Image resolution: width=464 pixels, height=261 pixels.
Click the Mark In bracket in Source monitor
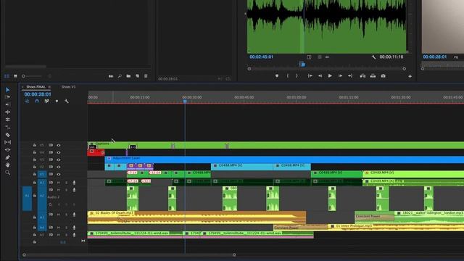click(x=287, y=76)
